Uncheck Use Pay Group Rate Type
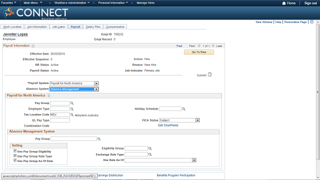Screen dimensions: 320x180 15,155
